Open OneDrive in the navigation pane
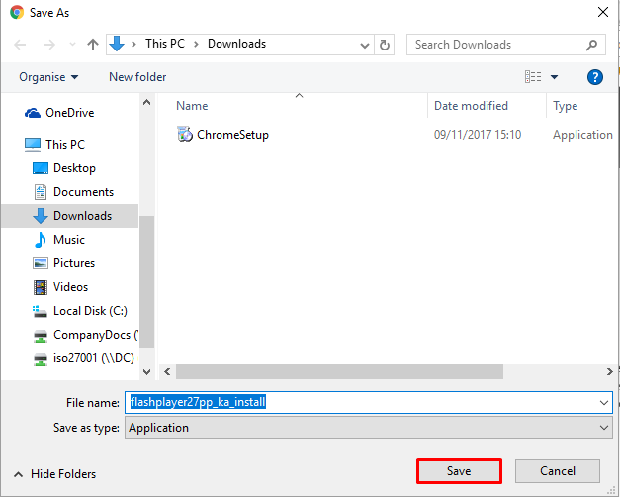This screenshot has height=497, width=620. pyautogui.click(x=69, y=113)
